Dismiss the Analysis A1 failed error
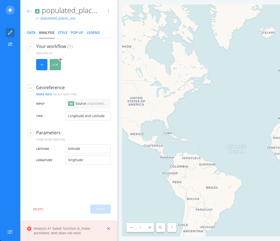The image size is (280, 241). pyautogui.click(x=108, y=229)
